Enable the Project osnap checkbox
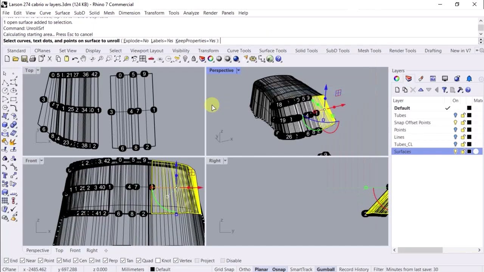 tap(197, 261)
